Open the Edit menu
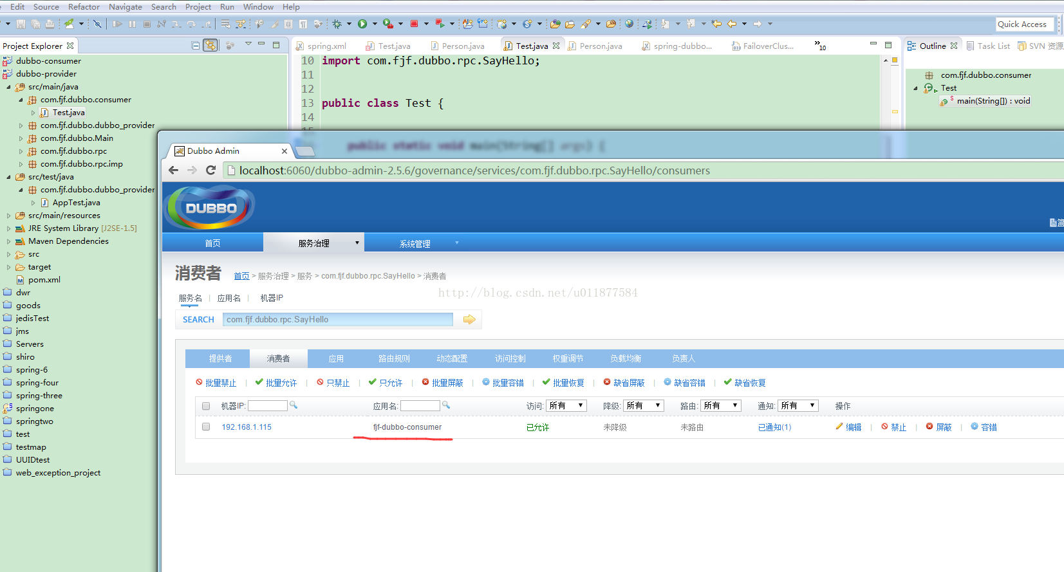1064x572 pixels. pyautogui.click(x=17, y=6)
